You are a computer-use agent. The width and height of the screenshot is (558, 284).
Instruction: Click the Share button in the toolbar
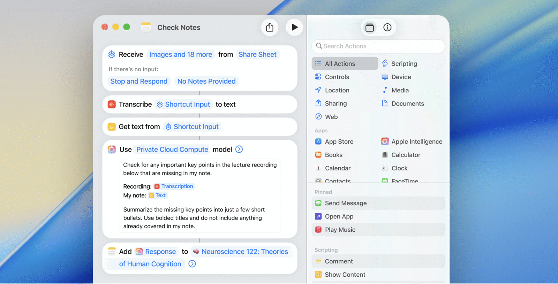270,28
